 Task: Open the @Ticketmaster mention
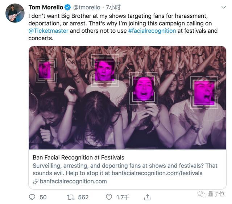(48, 30)
